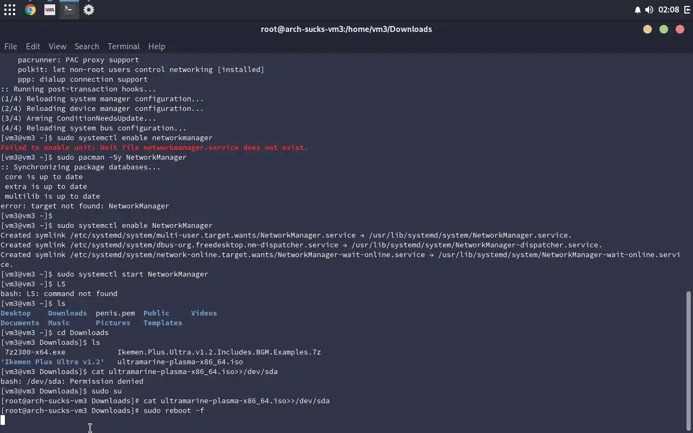Click the 'Desktop' directory name in ls output
Image resolution: width=693 pixels, height=433 pixels.
pyautogui.click(x=16, y=313)
